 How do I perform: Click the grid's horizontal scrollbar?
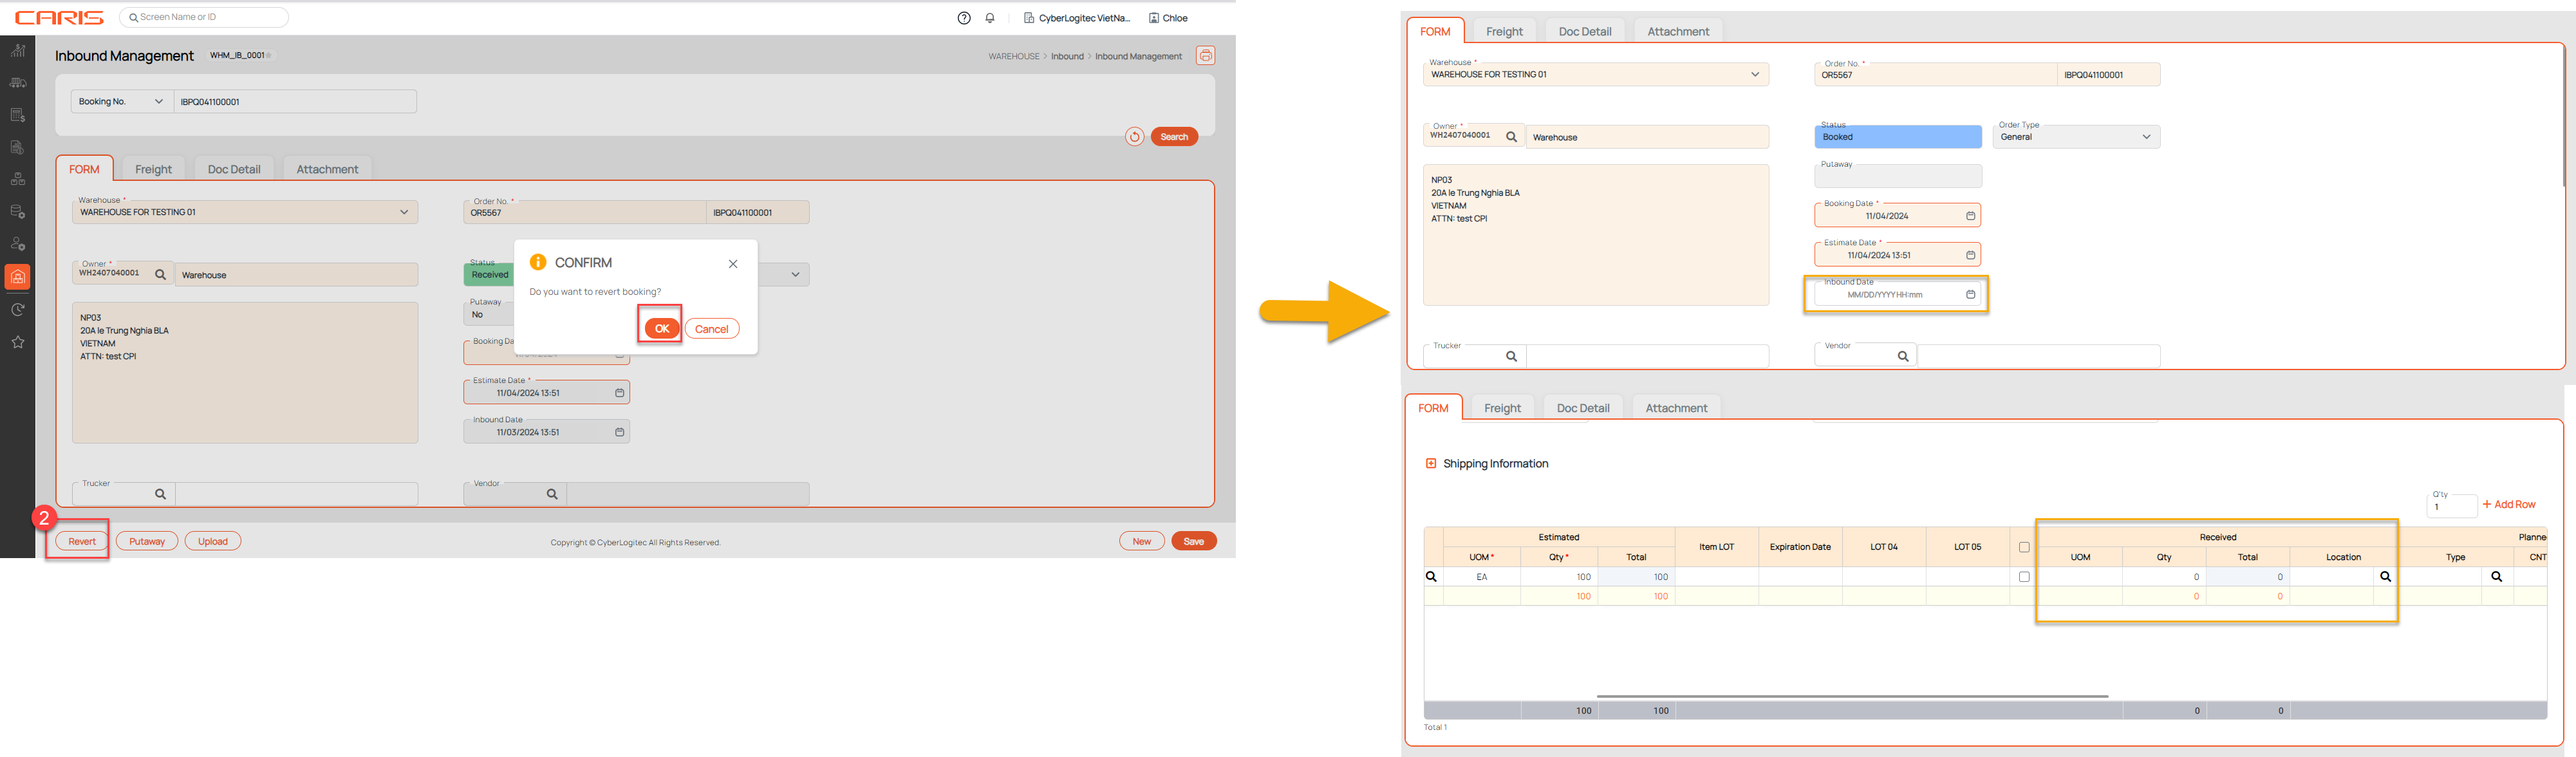pos(1852,696)
